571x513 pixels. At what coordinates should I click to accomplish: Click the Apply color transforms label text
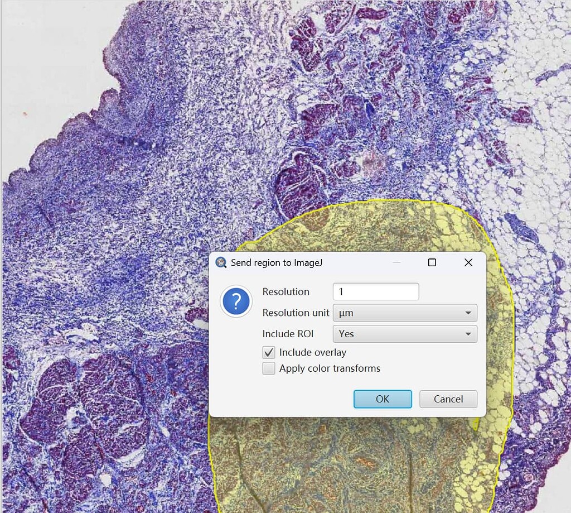328,368
